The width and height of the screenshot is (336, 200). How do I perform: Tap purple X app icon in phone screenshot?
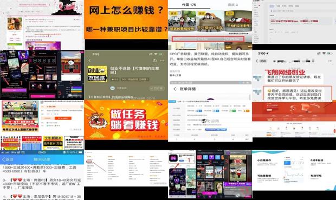[x=173, y=158]
